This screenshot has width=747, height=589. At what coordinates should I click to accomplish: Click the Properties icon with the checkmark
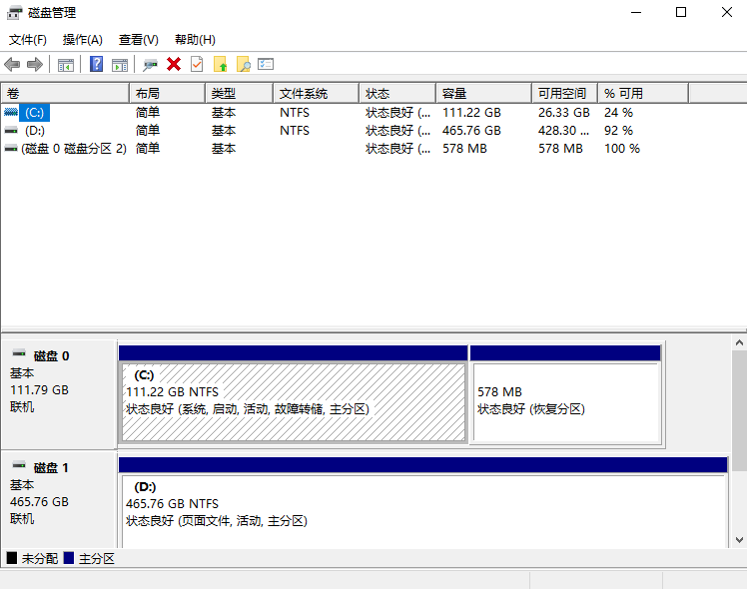(x=197, y=65)
